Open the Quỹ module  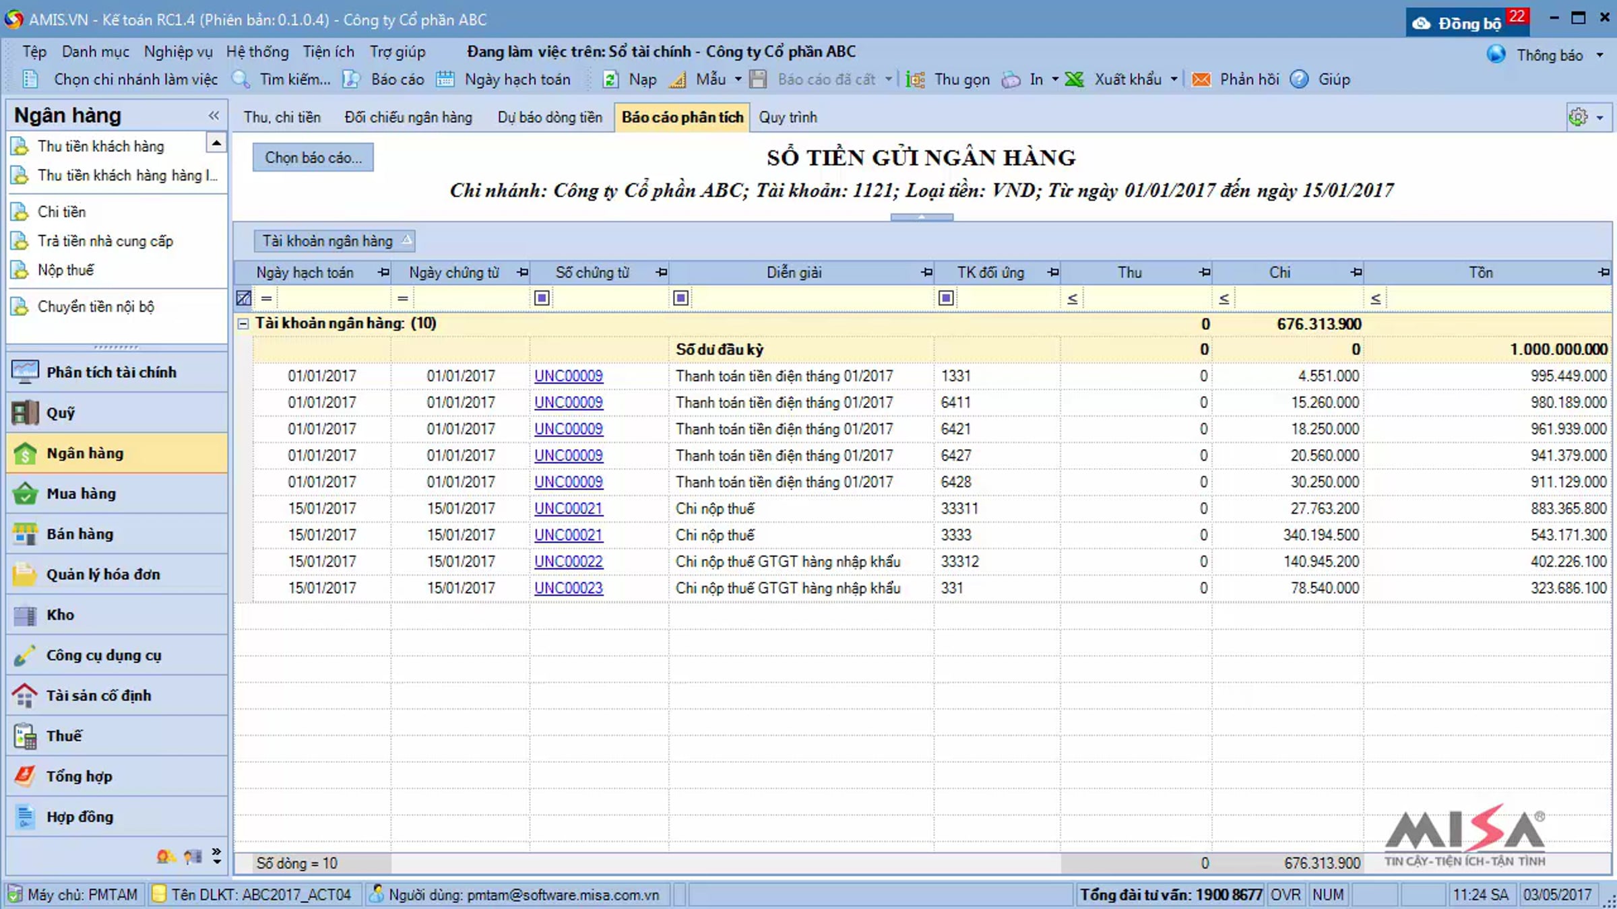117,413
